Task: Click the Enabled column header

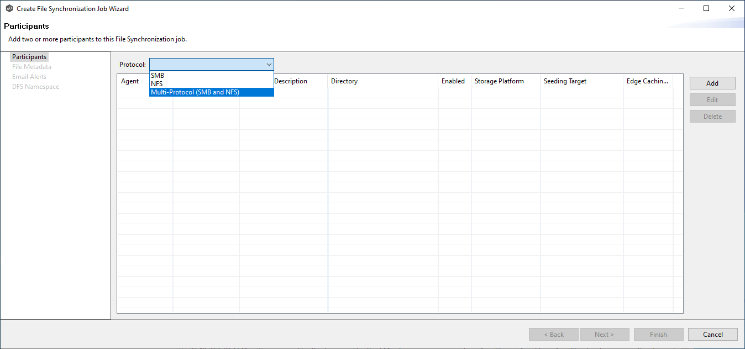Action: [453, 81]
